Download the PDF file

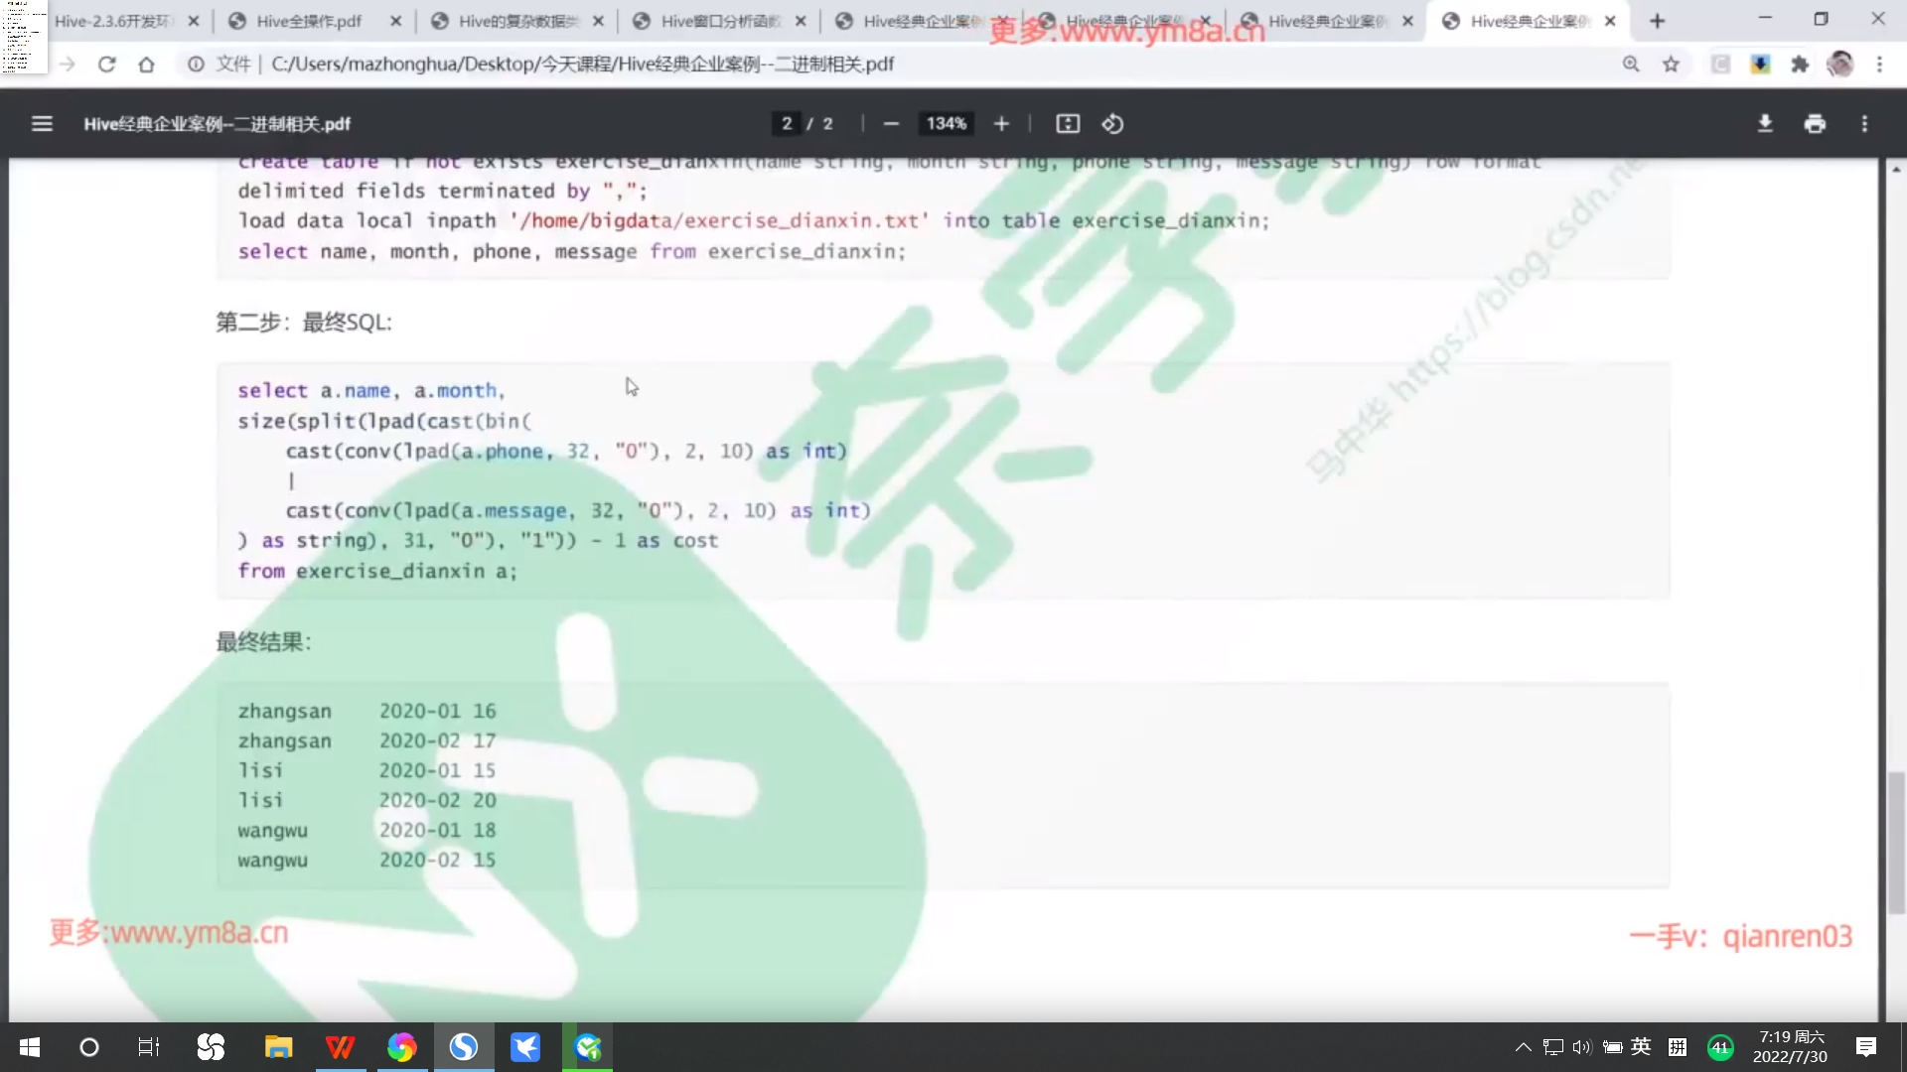pos(1765,124)
